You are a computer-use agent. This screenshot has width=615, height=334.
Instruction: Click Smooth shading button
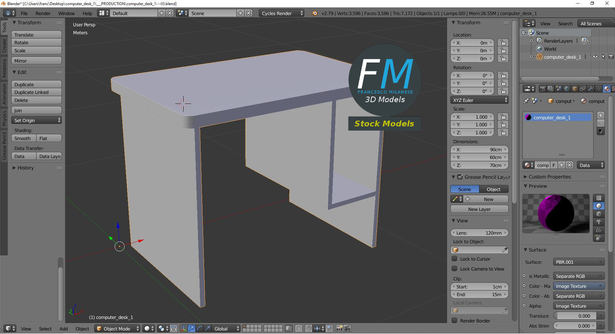24,138
